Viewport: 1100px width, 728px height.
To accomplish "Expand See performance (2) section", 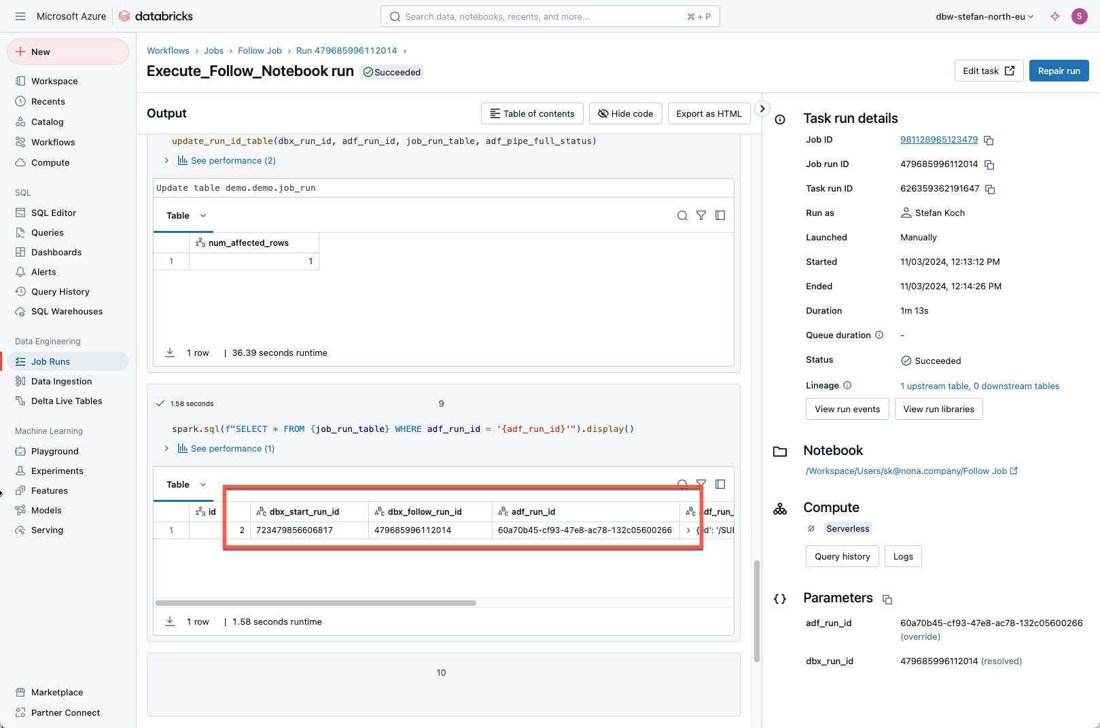I will (x=166, y=160).
